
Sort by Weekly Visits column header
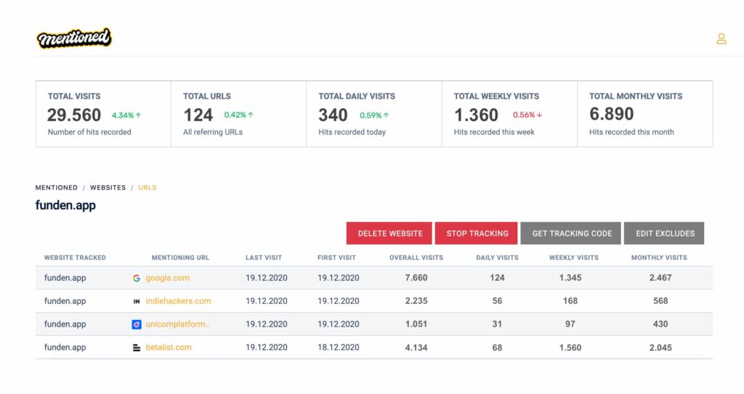574,258
